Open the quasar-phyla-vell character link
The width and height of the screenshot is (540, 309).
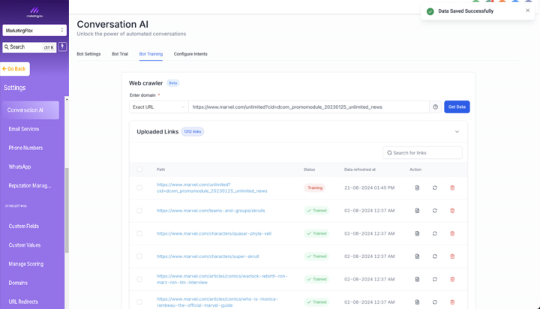point(214,233)
